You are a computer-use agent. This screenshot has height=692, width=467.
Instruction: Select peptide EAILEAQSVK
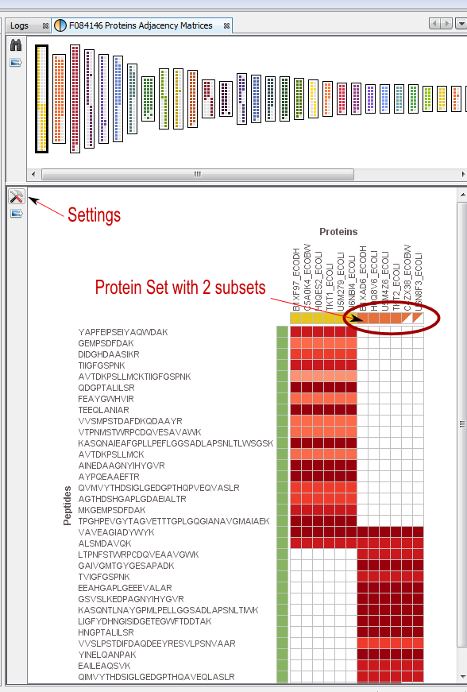[104, 666]
